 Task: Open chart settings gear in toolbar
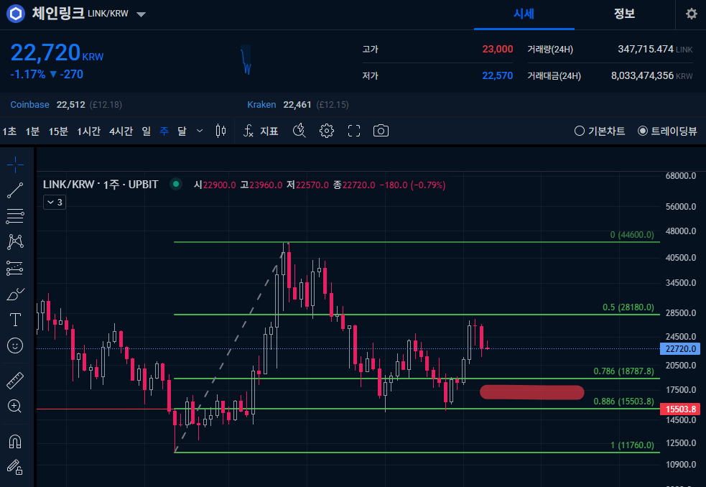pyautogui.click(x=327, y=131)
